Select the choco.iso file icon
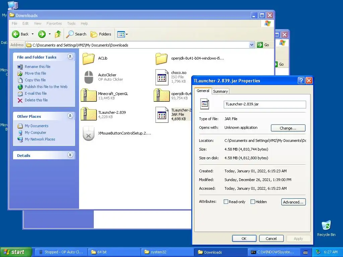The width and height of the screenshot is (343, 257). (x=162, y=77)
